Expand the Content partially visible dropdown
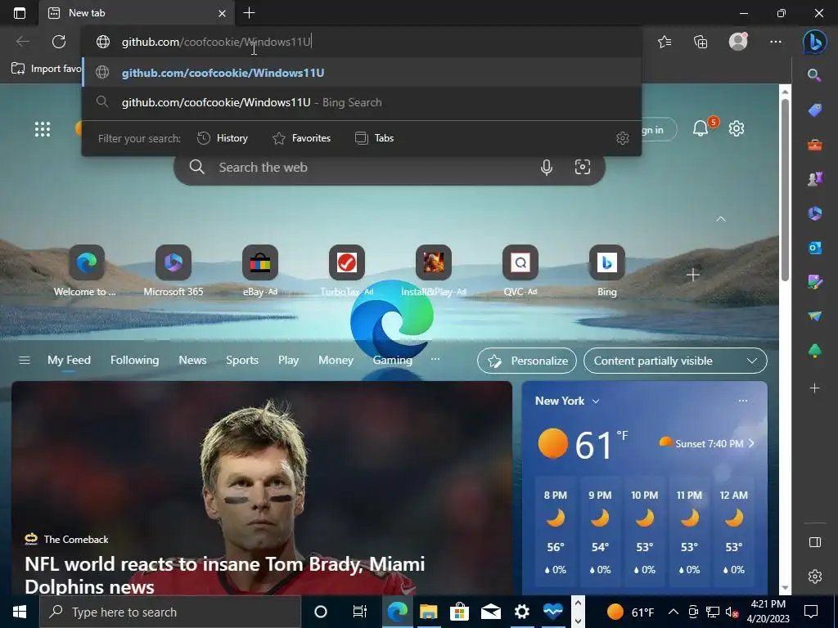The width and height of the screenshot is (838, 628). point(675,361)
